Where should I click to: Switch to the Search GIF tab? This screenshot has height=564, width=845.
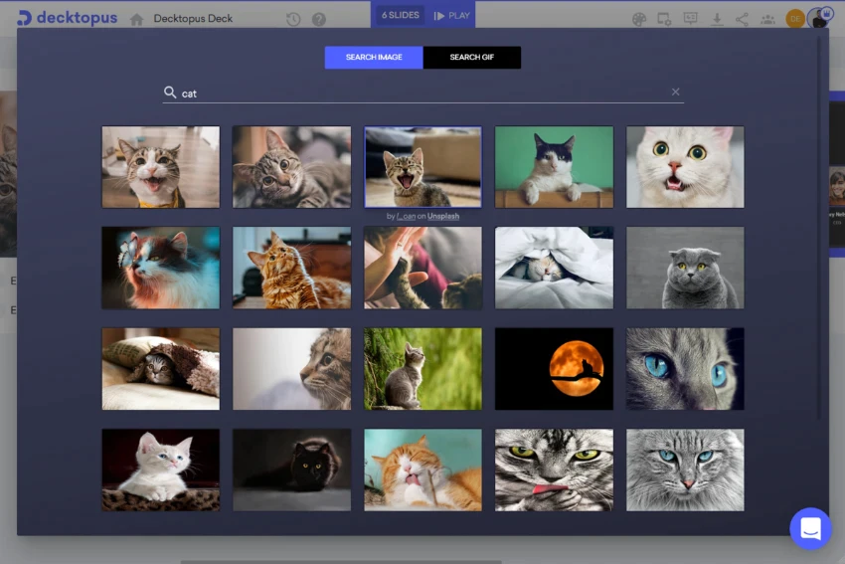(x=472, y=57)
